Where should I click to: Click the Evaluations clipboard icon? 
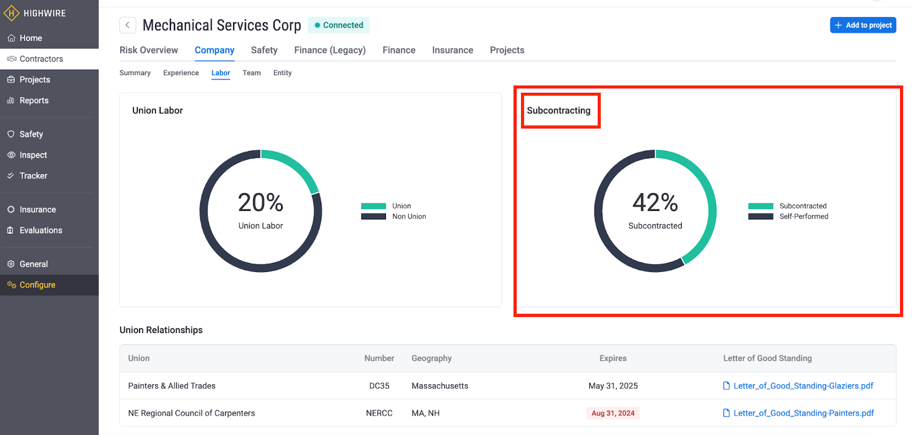click(x=11, y=230)
